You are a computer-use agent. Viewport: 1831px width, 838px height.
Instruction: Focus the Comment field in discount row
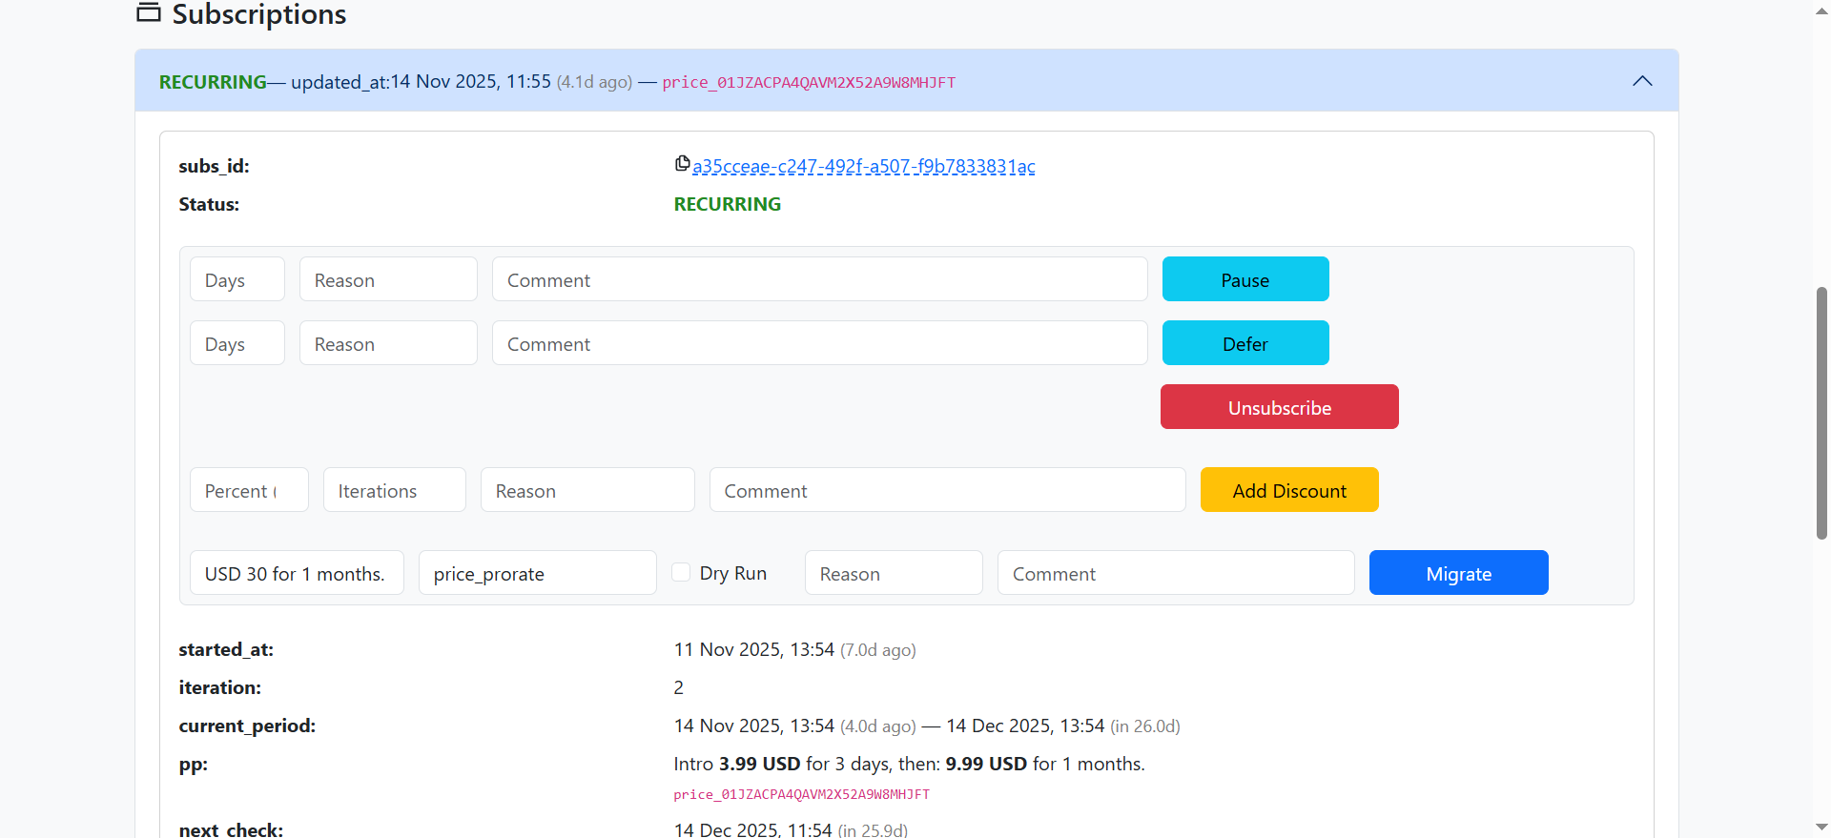pyautogui.click(x=948, y=490)
